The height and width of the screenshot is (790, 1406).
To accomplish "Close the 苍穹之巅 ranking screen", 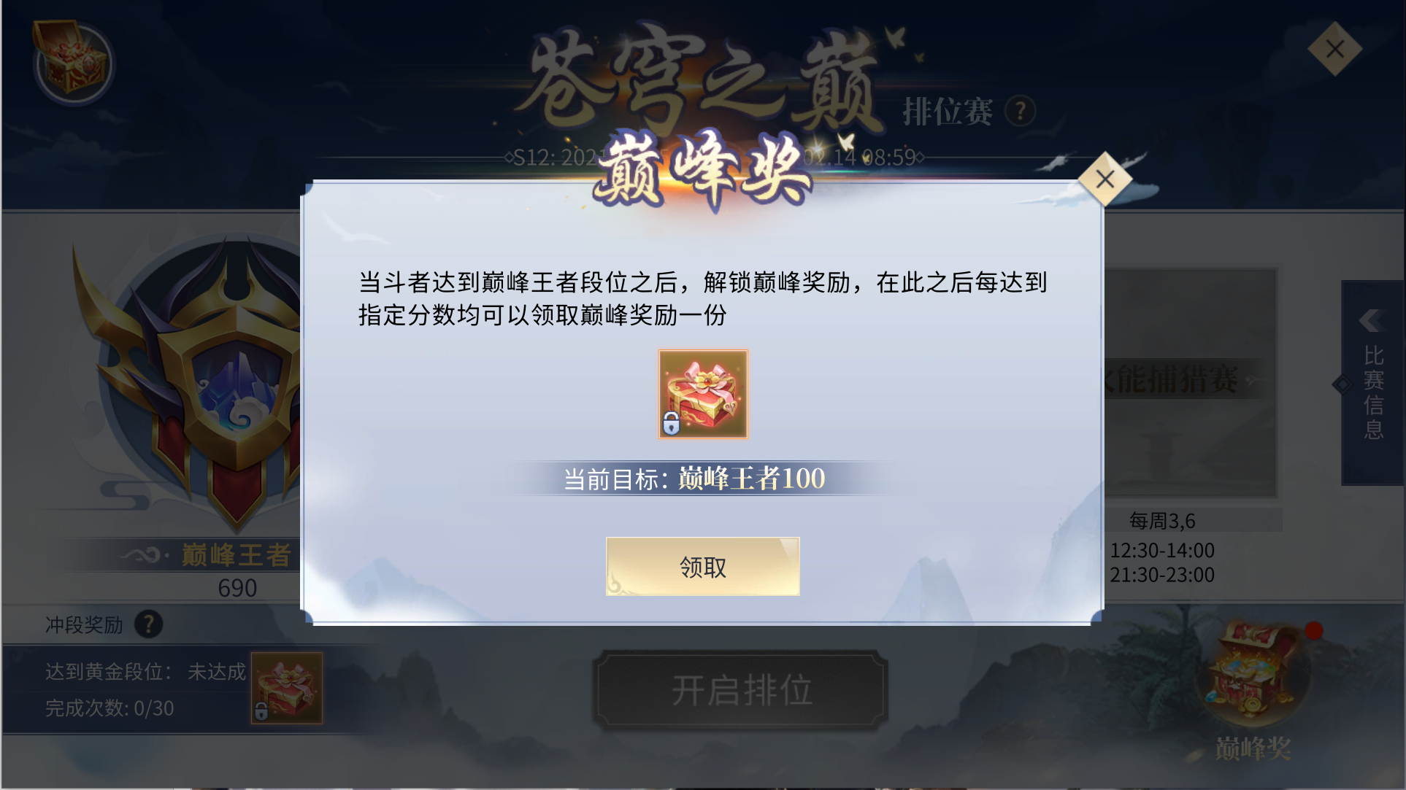I will pyautogui.click(x=1334, y=49).
